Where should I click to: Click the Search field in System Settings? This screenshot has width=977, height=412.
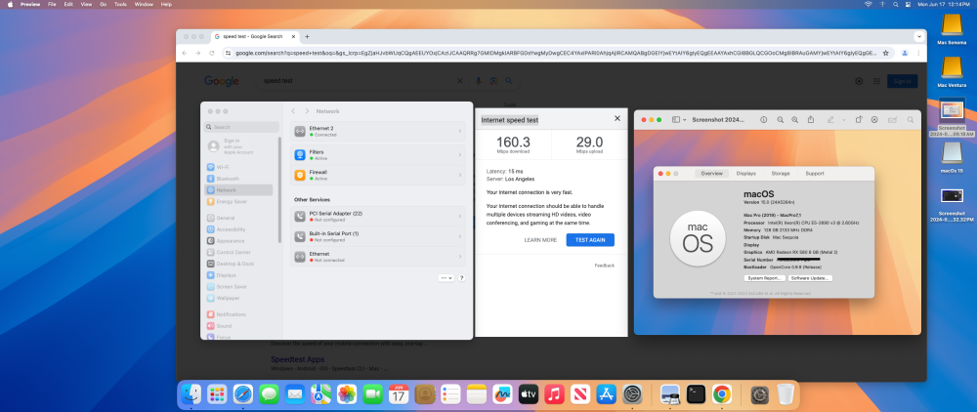pos(241,127)
